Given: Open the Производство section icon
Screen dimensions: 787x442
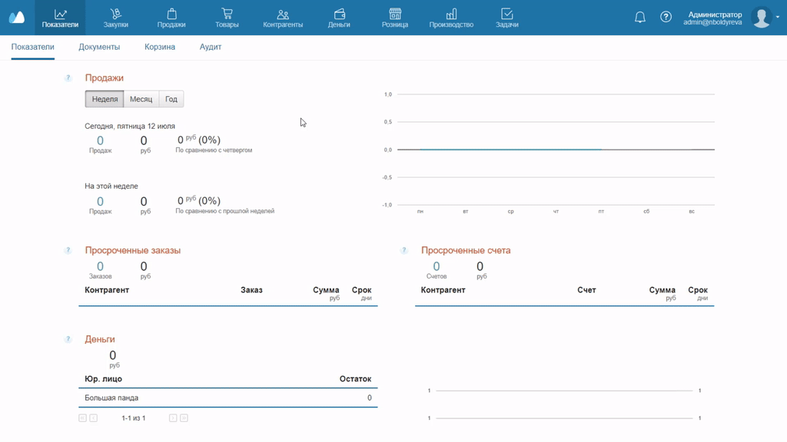Looking at the screenshot, I should coord(451,14).
